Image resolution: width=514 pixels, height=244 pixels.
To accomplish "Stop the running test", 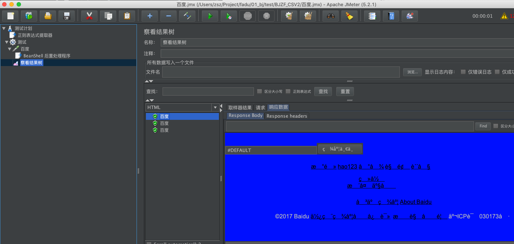I will pos(247,16).
